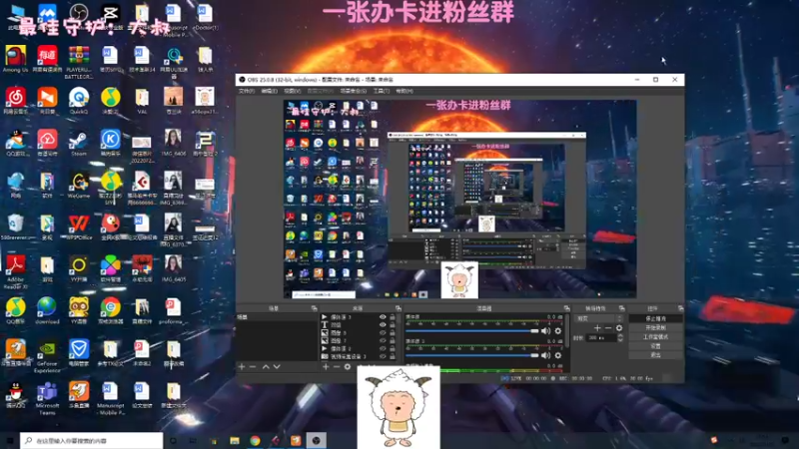Click the OBS Studio taskbar icon

coord(316,440)
